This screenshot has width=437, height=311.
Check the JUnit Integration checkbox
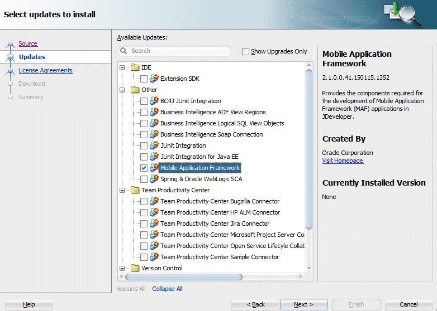144,145
